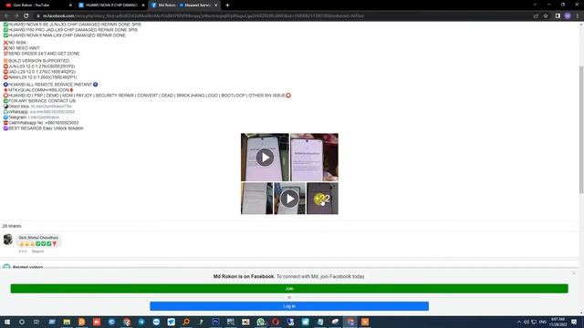
Task: Close the Md Rokon Facebook tab
Action: pos(215,5)
